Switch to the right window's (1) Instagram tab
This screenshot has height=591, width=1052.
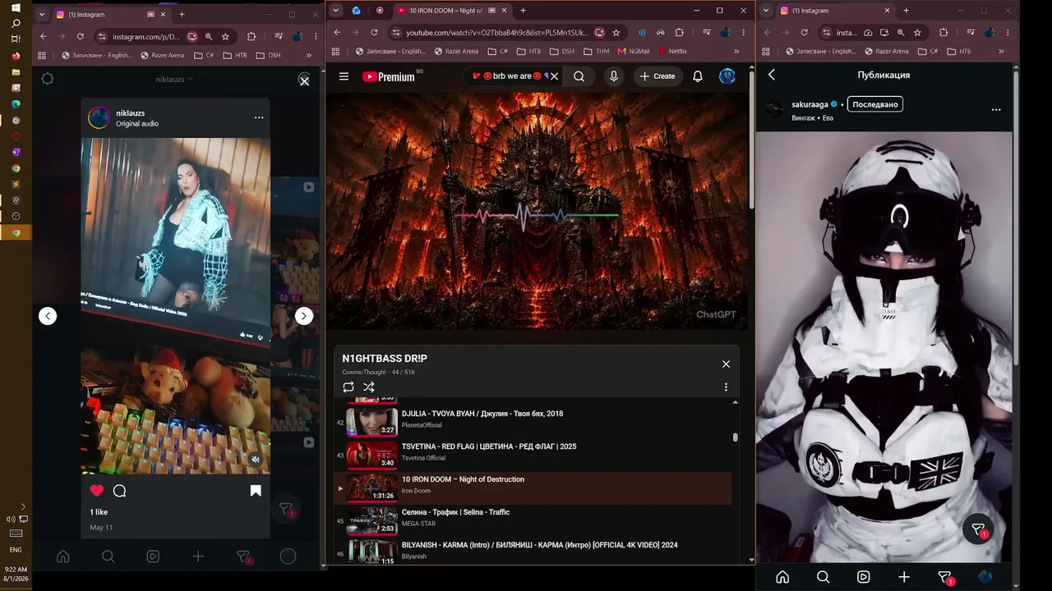point(836,11)
